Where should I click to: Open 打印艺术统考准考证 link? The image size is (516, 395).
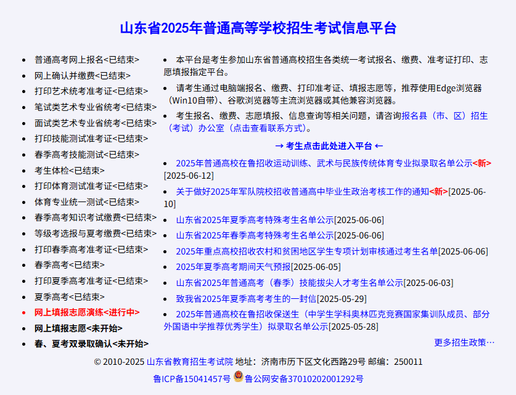[x=74, y=90]
